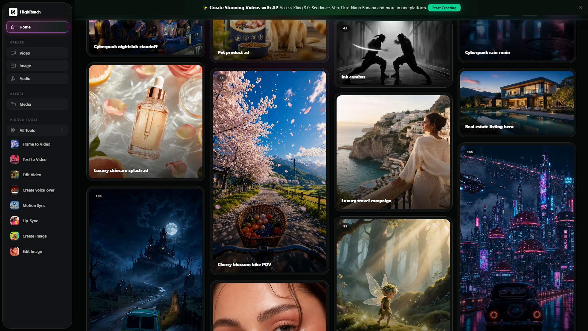This screenshot has width=588, height=331.
Task: Open the Edit Image tool
Action: [37, 251]
